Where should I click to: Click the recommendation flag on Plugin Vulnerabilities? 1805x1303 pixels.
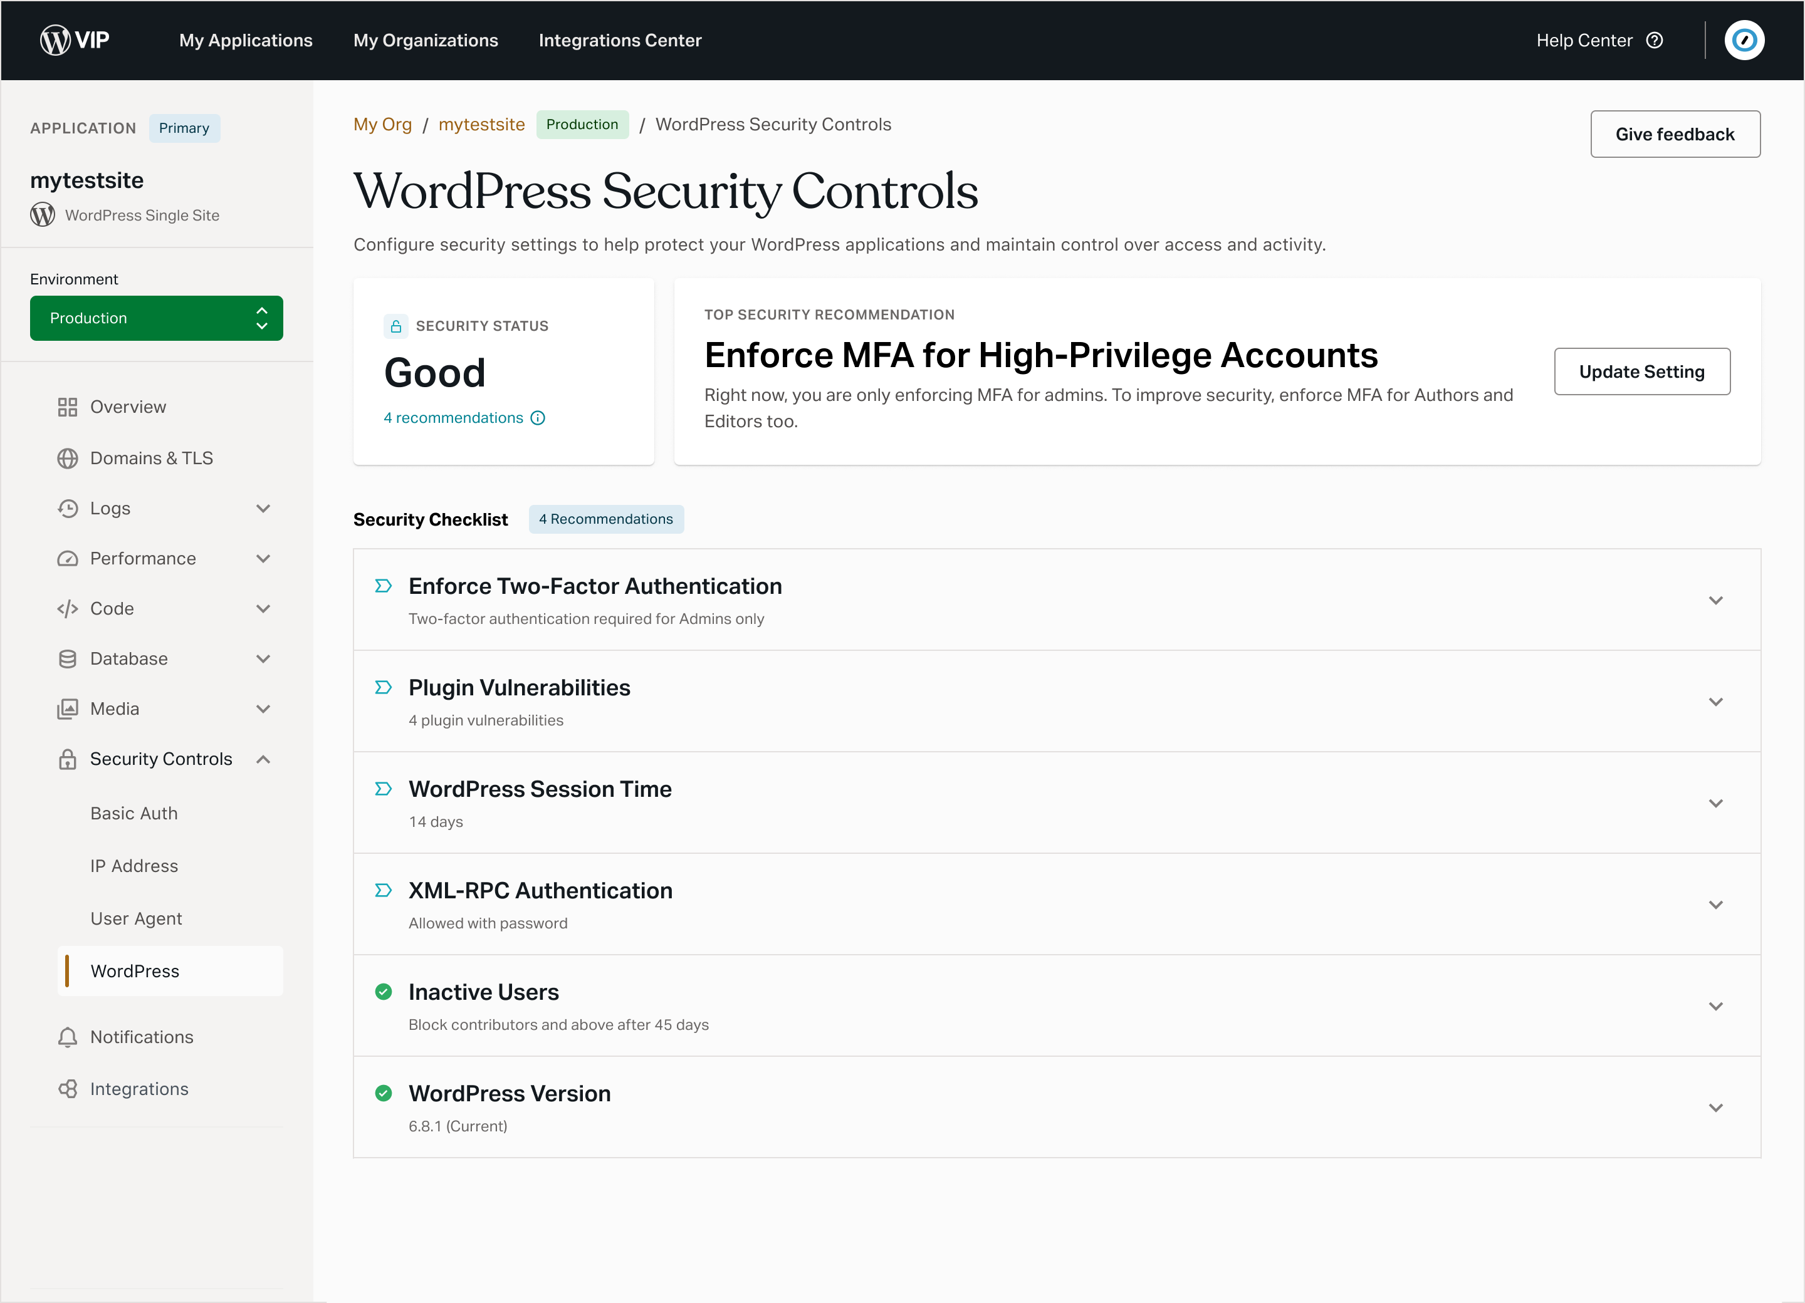click(384, 687)
